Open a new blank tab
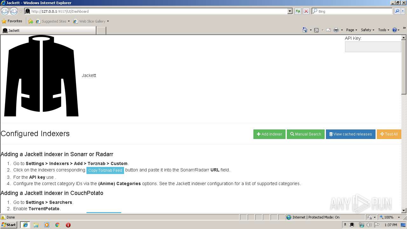The width and height of the screenshot is (407, 229). click(101, 31)
